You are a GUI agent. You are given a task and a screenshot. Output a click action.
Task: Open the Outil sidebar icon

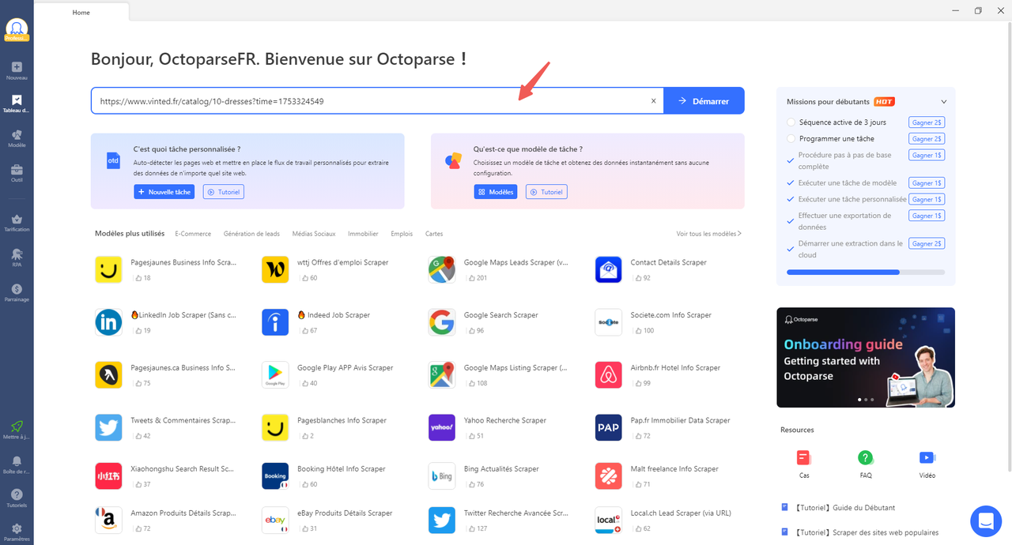(17, 170)
